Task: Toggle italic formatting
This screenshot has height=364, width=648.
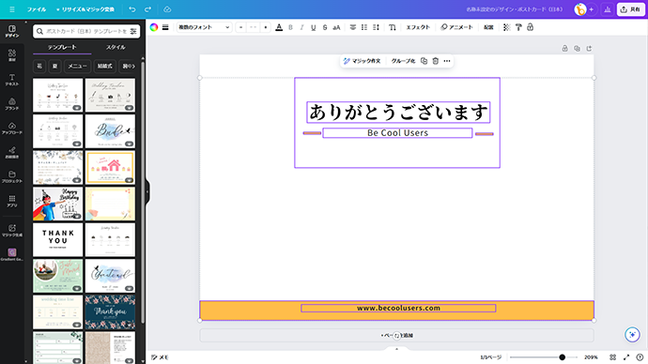Action: pyautogui.click(x=301, y=27)
